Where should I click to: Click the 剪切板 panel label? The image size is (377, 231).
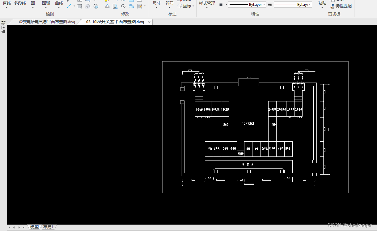pos(334,14)
